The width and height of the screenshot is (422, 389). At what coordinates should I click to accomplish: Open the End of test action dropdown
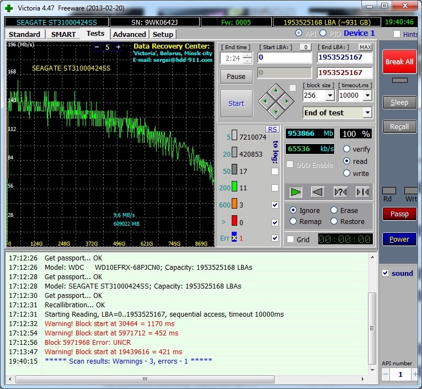coord(367,113)
